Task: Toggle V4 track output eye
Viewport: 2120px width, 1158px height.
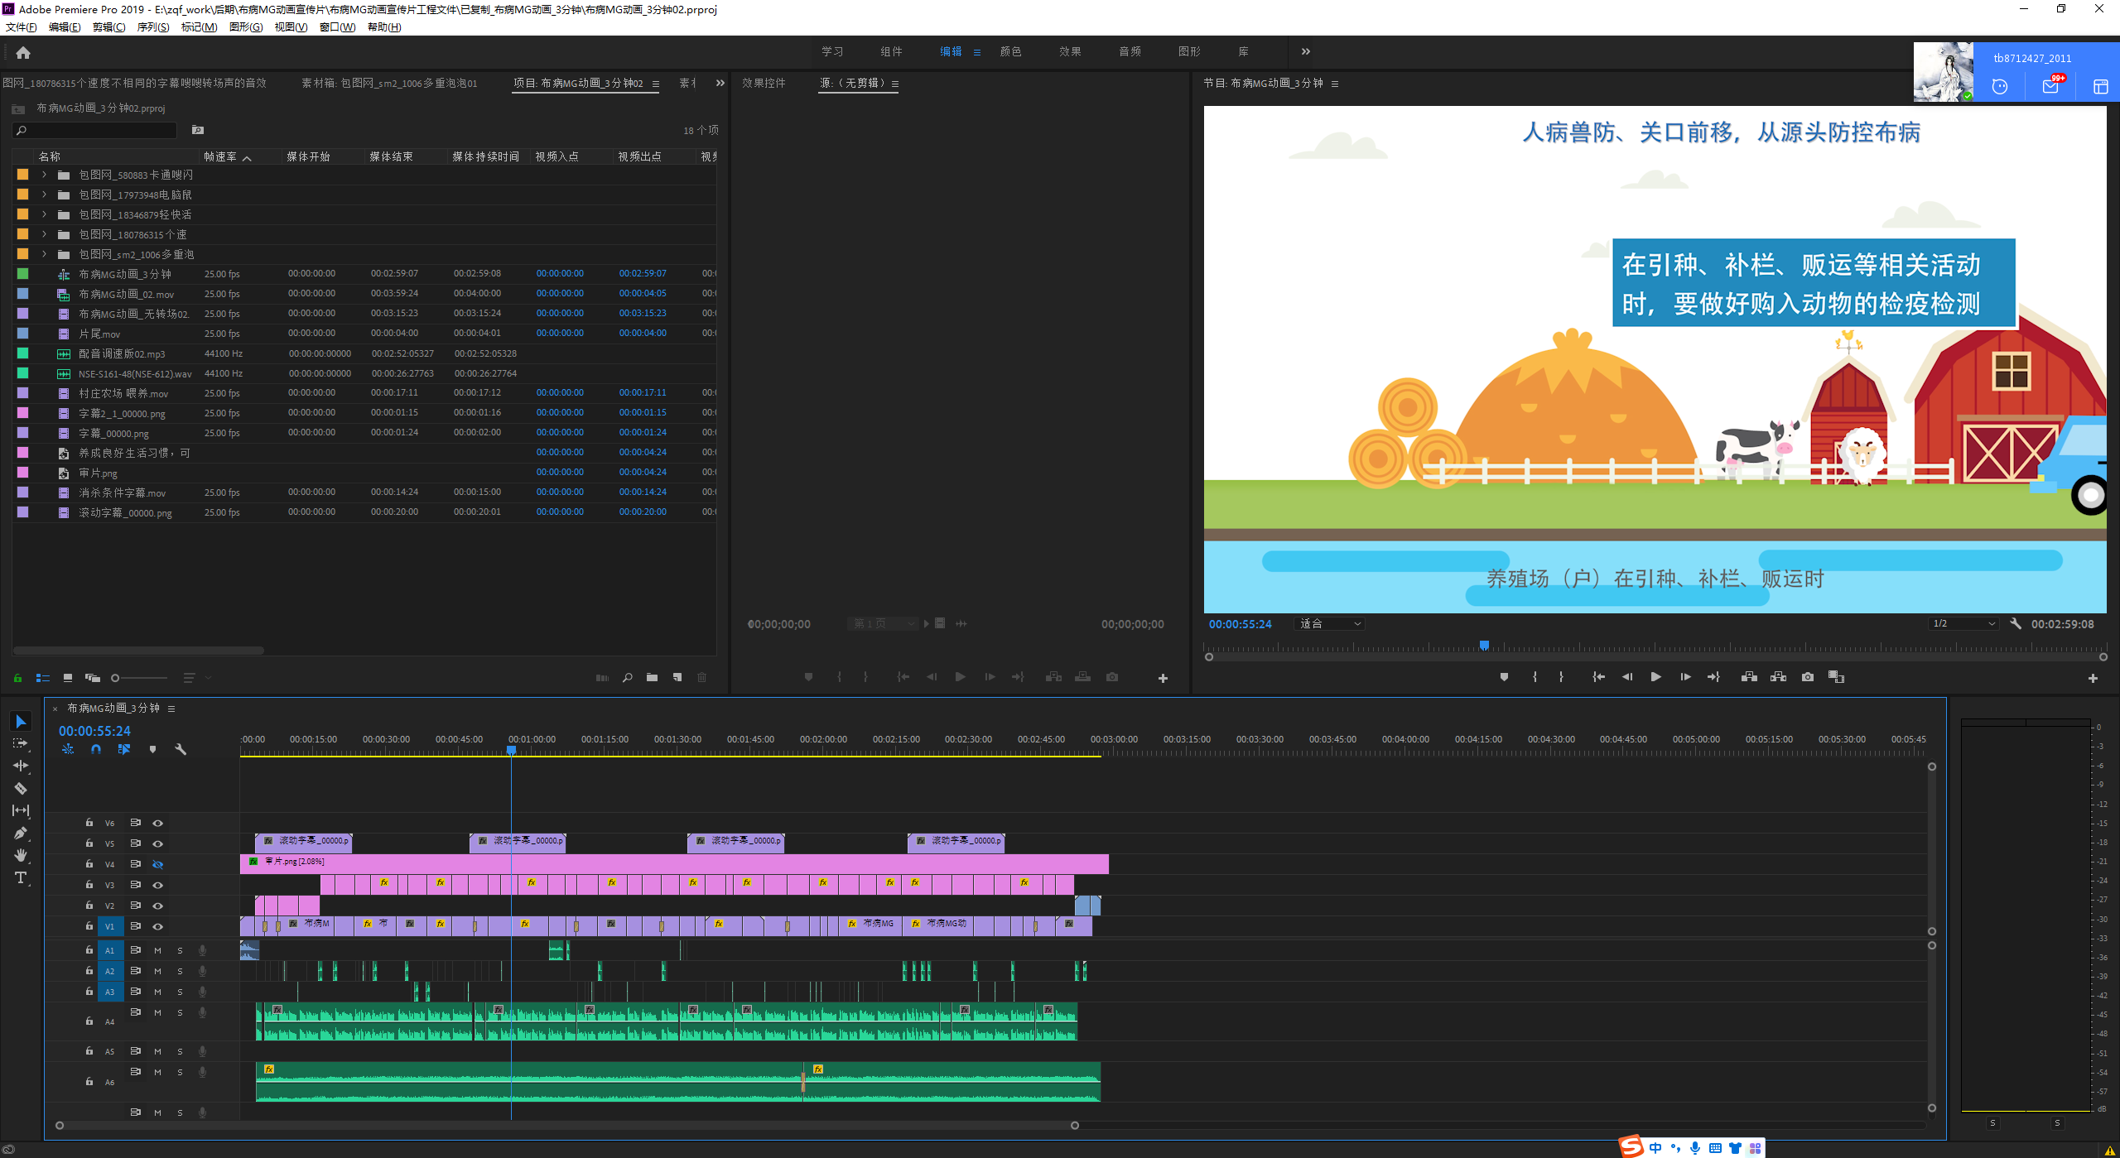Action: click(x=157, y=864)
